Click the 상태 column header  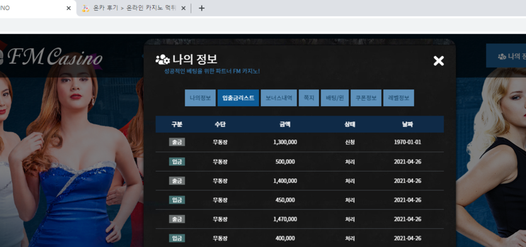pyautogui.click(x=350, y=124)
